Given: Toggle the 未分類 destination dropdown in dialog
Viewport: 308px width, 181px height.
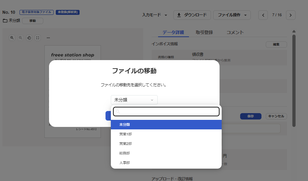Looking at the screenshot, I should click(134, 100).
